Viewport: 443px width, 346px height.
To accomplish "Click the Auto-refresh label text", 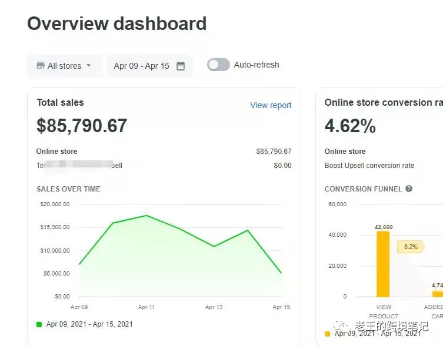I will [257, 65].
